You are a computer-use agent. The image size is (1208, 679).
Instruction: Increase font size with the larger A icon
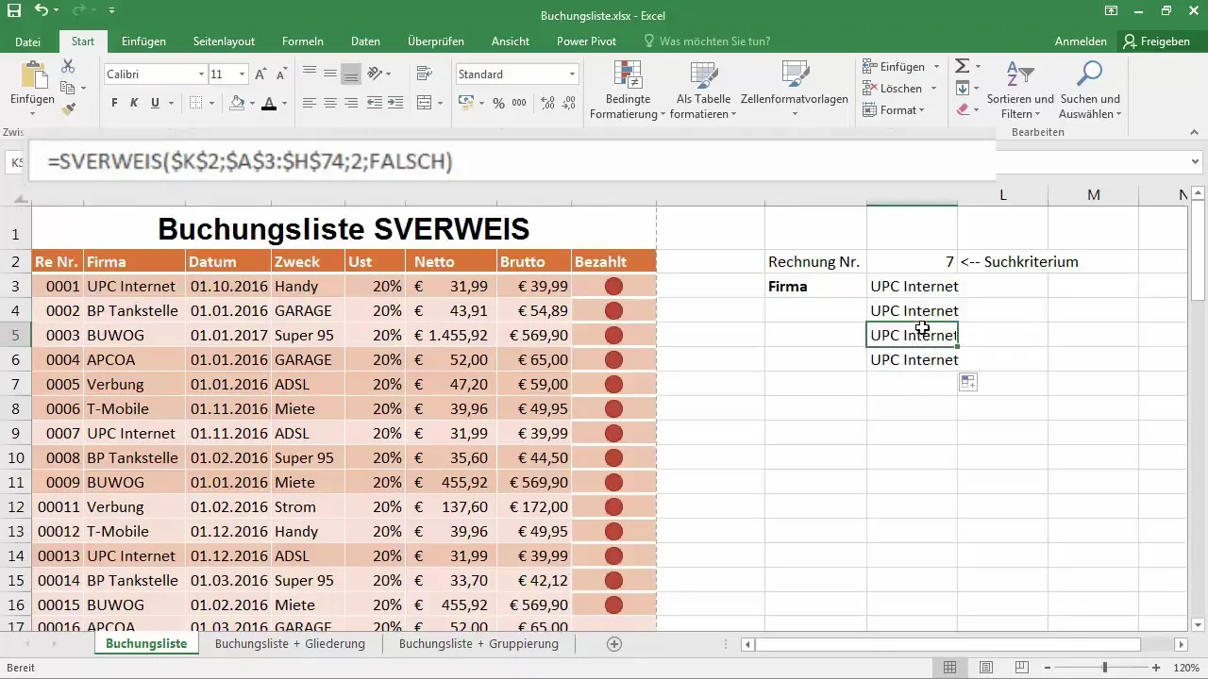click(x=260, y=75)
